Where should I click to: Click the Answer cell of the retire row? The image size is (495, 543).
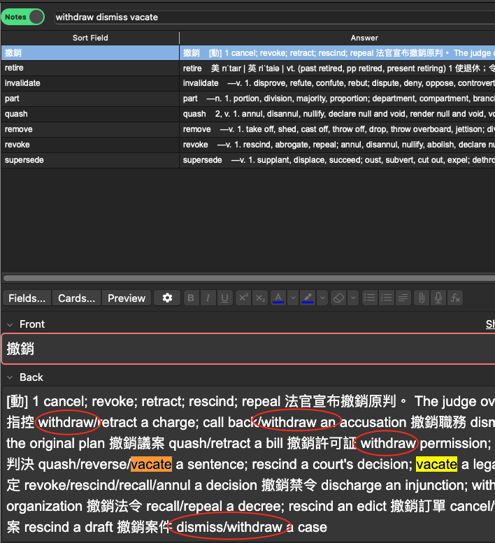coord(338,68)
